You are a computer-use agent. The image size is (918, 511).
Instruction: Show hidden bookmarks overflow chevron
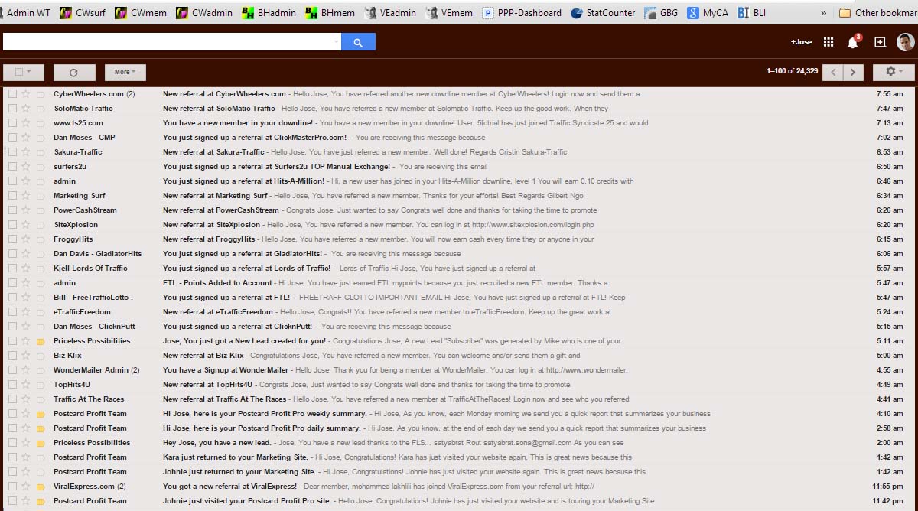click(824, 13)
